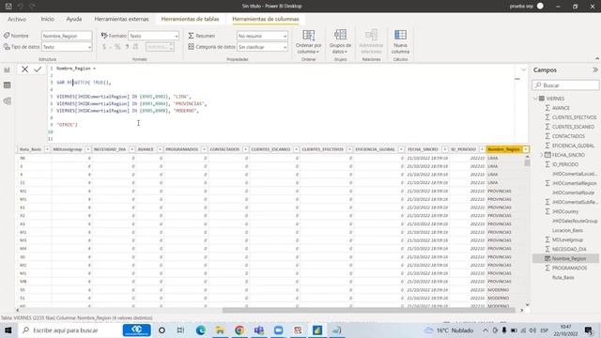Open File Explorer from taskbar
Viewport: 601px width, 338px height.
[x=220, y=330]
